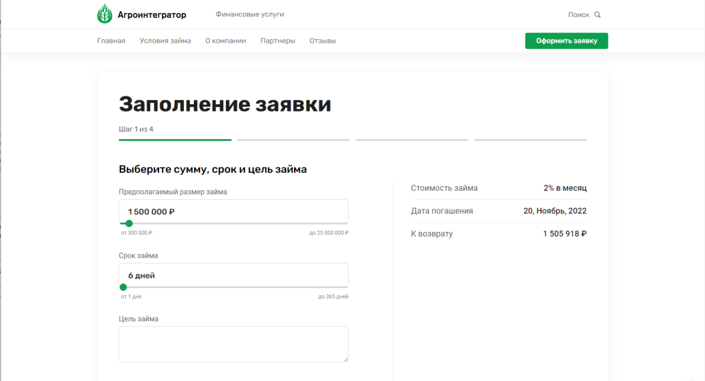Image resolution: width=705 pixels, height=381 pixels.
Task: Click the loan amount slider handle
Action: (x=129, y=223)
